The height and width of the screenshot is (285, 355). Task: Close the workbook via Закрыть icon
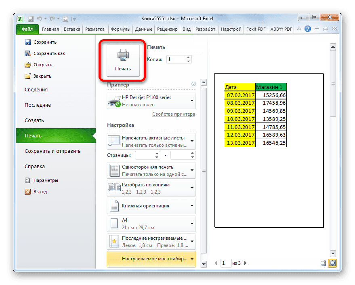pos(28,76)
